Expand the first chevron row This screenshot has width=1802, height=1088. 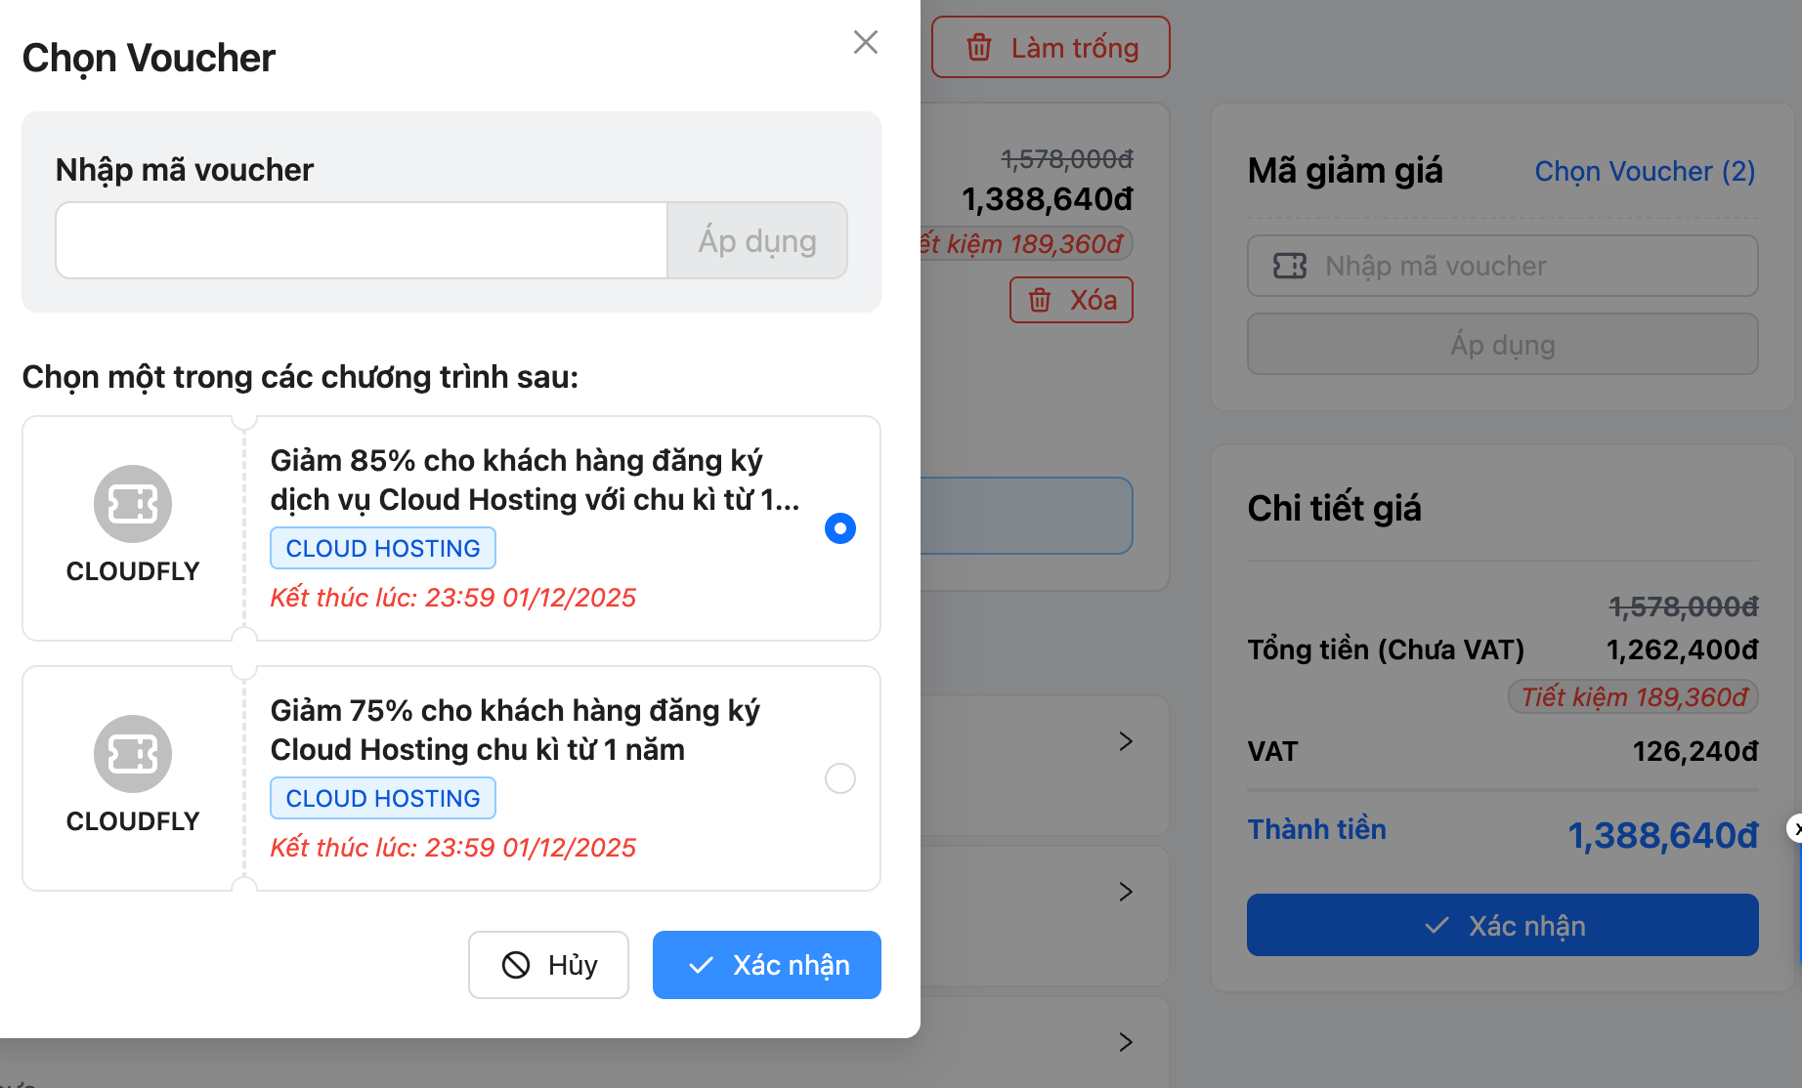[x=1126, y=741]
